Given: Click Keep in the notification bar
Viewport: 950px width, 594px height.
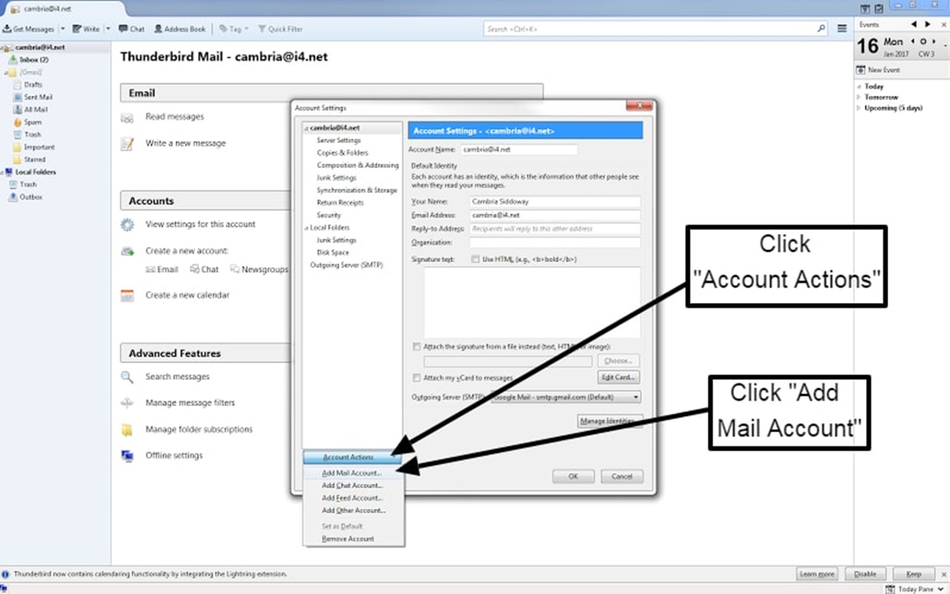Looking at the screenshot, I should click(x=914, y=575).
